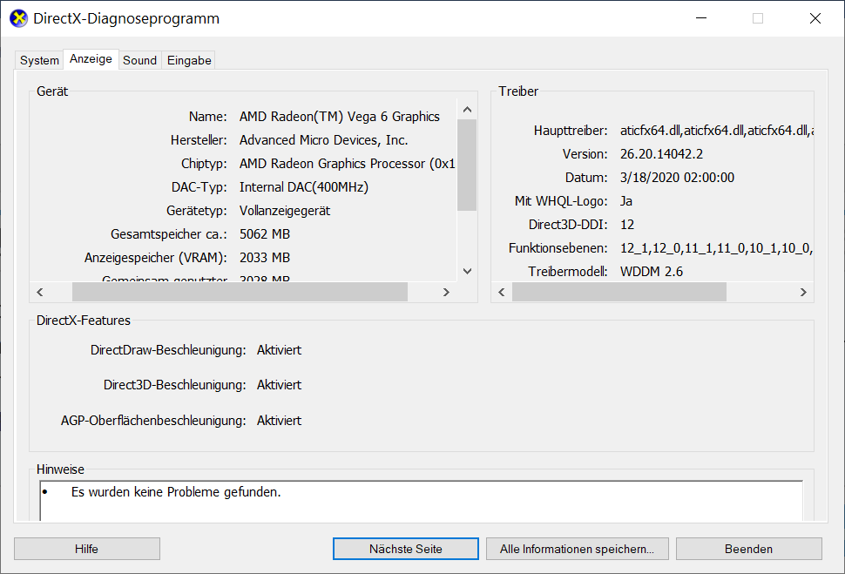Click the VRAM value '2033 MB'
Image resolution: width=845 pixels, height=574 pixels.
(265, 258)
